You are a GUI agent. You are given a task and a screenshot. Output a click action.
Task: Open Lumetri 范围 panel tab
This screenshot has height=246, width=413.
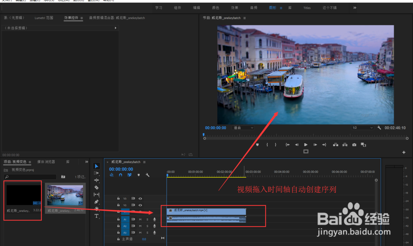click(44, 18)
